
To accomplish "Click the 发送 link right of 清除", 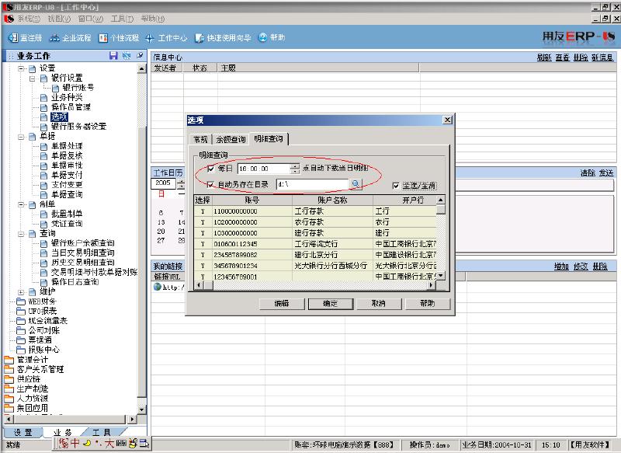I will (606, 172).
